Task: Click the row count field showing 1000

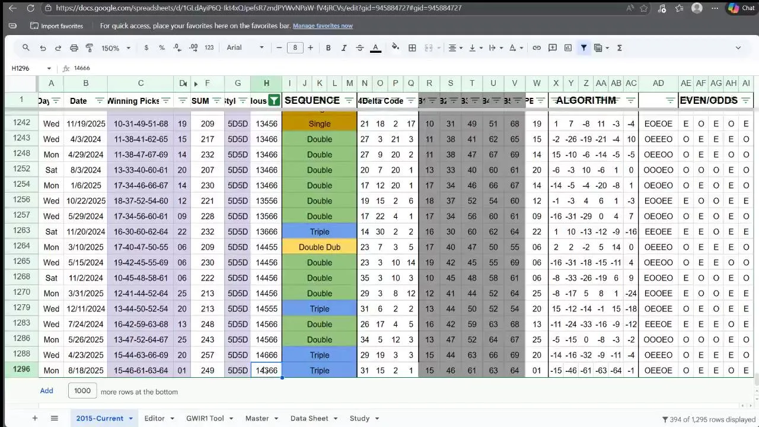Action: 82,390
